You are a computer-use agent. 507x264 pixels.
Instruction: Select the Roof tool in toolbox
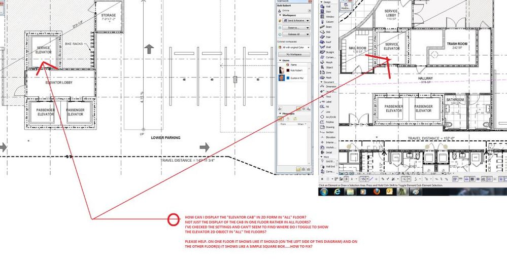[x=326, y=42]
